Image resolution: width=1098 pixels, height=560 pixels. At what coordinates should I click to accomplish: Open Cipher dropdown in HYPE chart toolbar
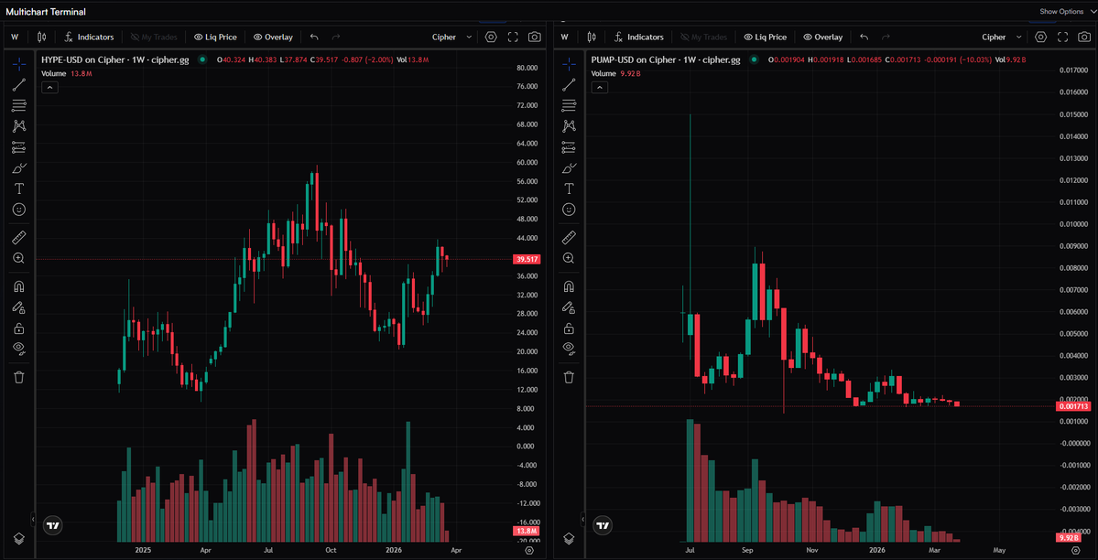tap(452, 38)
